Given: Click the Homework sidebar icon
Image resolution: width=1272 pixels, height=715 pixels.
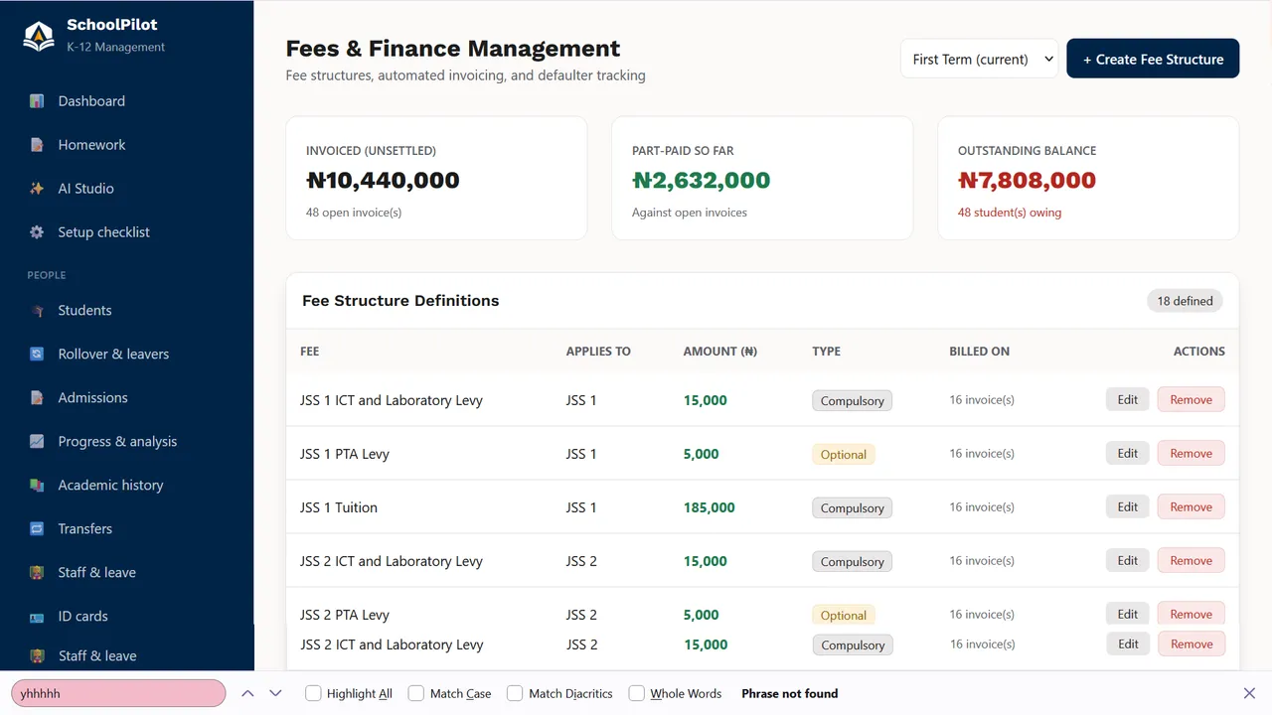Looking at the screenshot, I should (x=37, y=145).
